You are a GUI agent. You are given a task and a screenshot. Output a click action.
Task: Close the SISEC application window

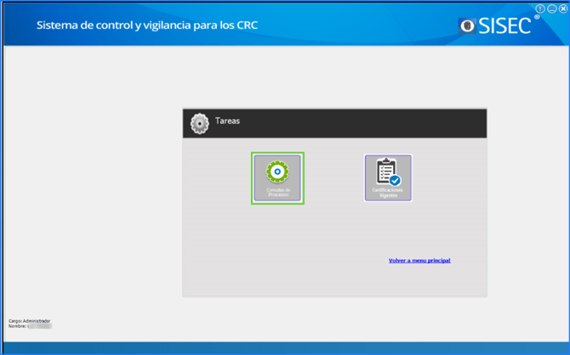563,8
